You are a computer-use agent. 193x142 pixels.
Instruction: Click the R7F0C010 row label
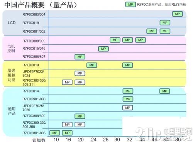point(30,65)
